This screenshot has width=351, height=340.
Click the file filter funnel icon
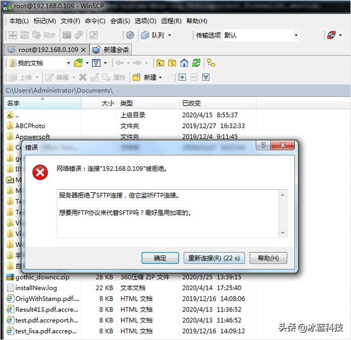(96, 63)
